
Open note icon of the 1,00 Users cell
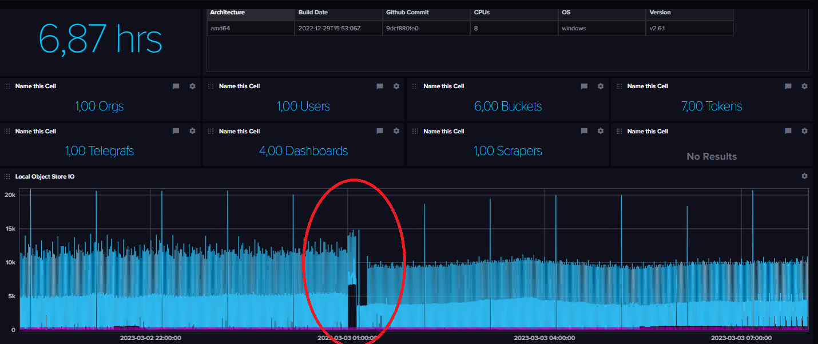point(380,86)
